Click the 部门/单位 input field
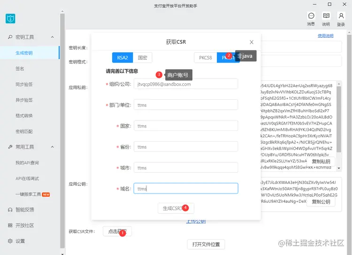 point(186,105)
